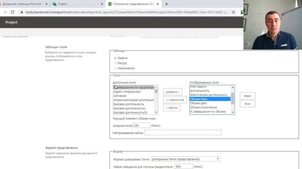Reload the page
Image resolution: width=302 pixels, height=169 pixels.
13,12
